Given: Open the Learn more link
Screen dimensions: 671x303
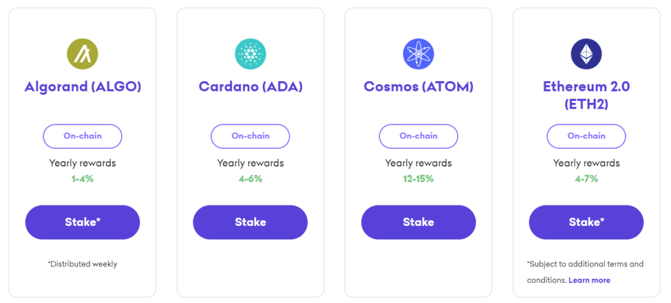Looking at the screenshot, I should pyautogui.click(x=589, y=280).
